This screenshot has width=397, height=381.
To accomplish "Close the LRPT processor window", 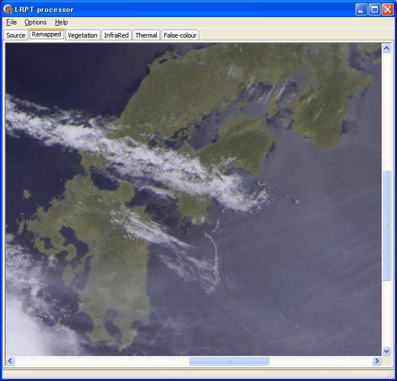I will pyautogui.click(x=387, y=10).
